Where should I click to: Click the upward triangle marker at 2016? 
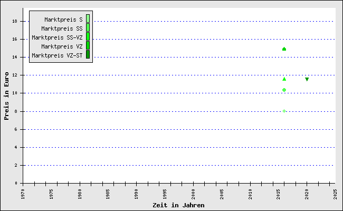click(x=284, y=79)
